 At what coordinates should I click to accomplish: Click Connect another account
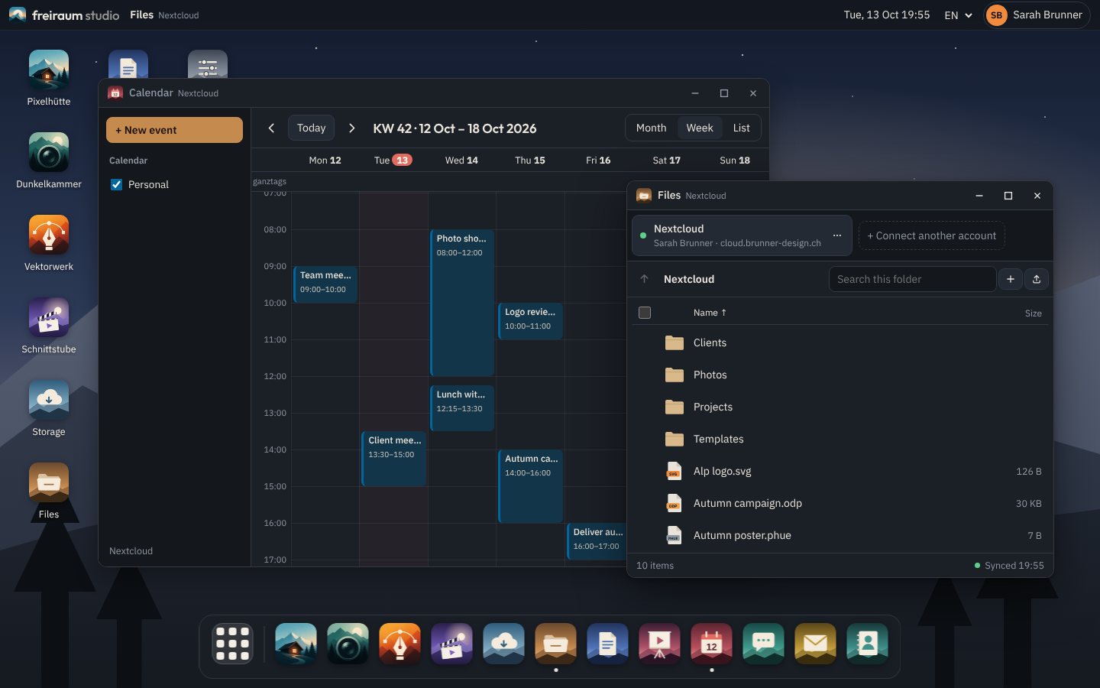pos(931,235)
